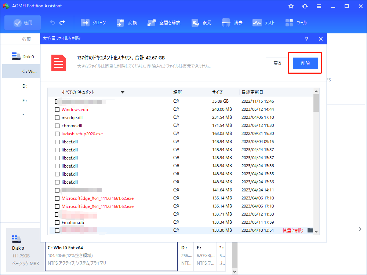The image size is (367, 275).
Task: Check the box for the 133.71 MB file
Action: click(x=57, y=214)
